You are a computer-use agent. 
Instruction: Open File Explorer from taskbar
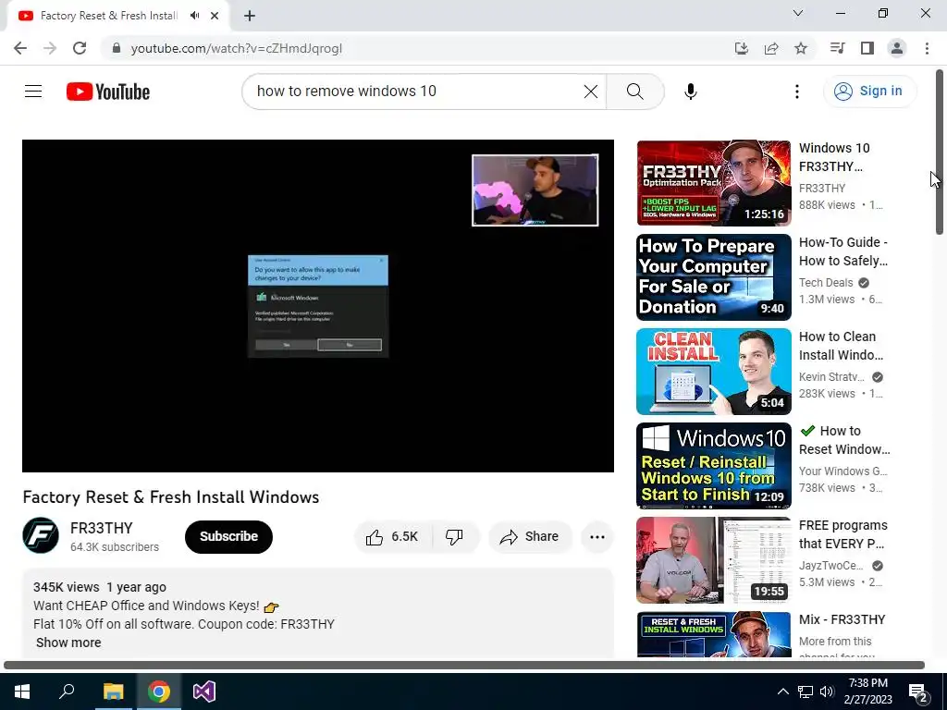113,692
